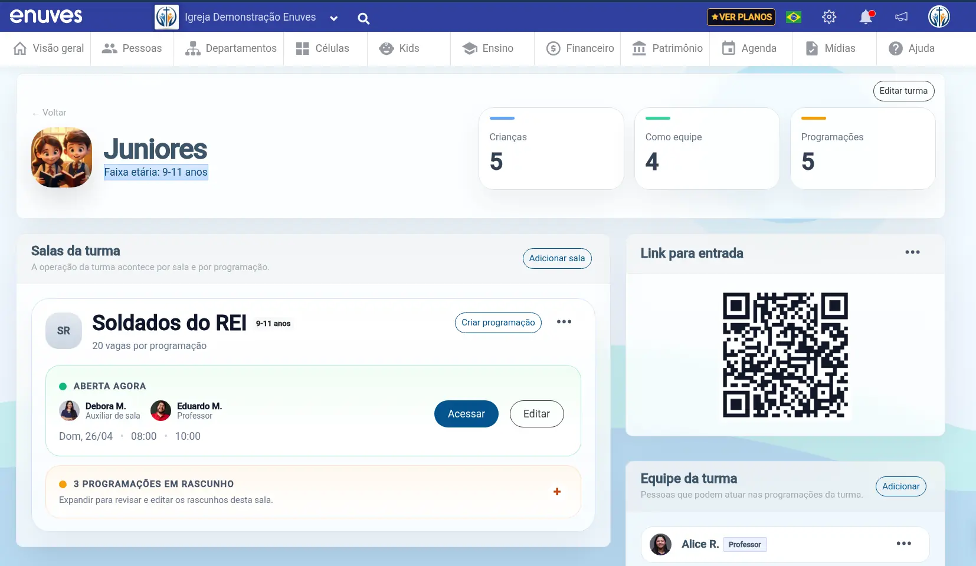Open the settings gear icon
Viewport: 976px width, 566px height.
coord(829,17)
